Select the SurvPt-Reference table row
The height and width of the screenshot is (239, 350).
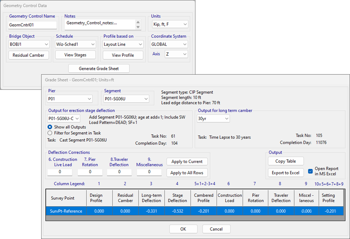[x=66, y=211]
